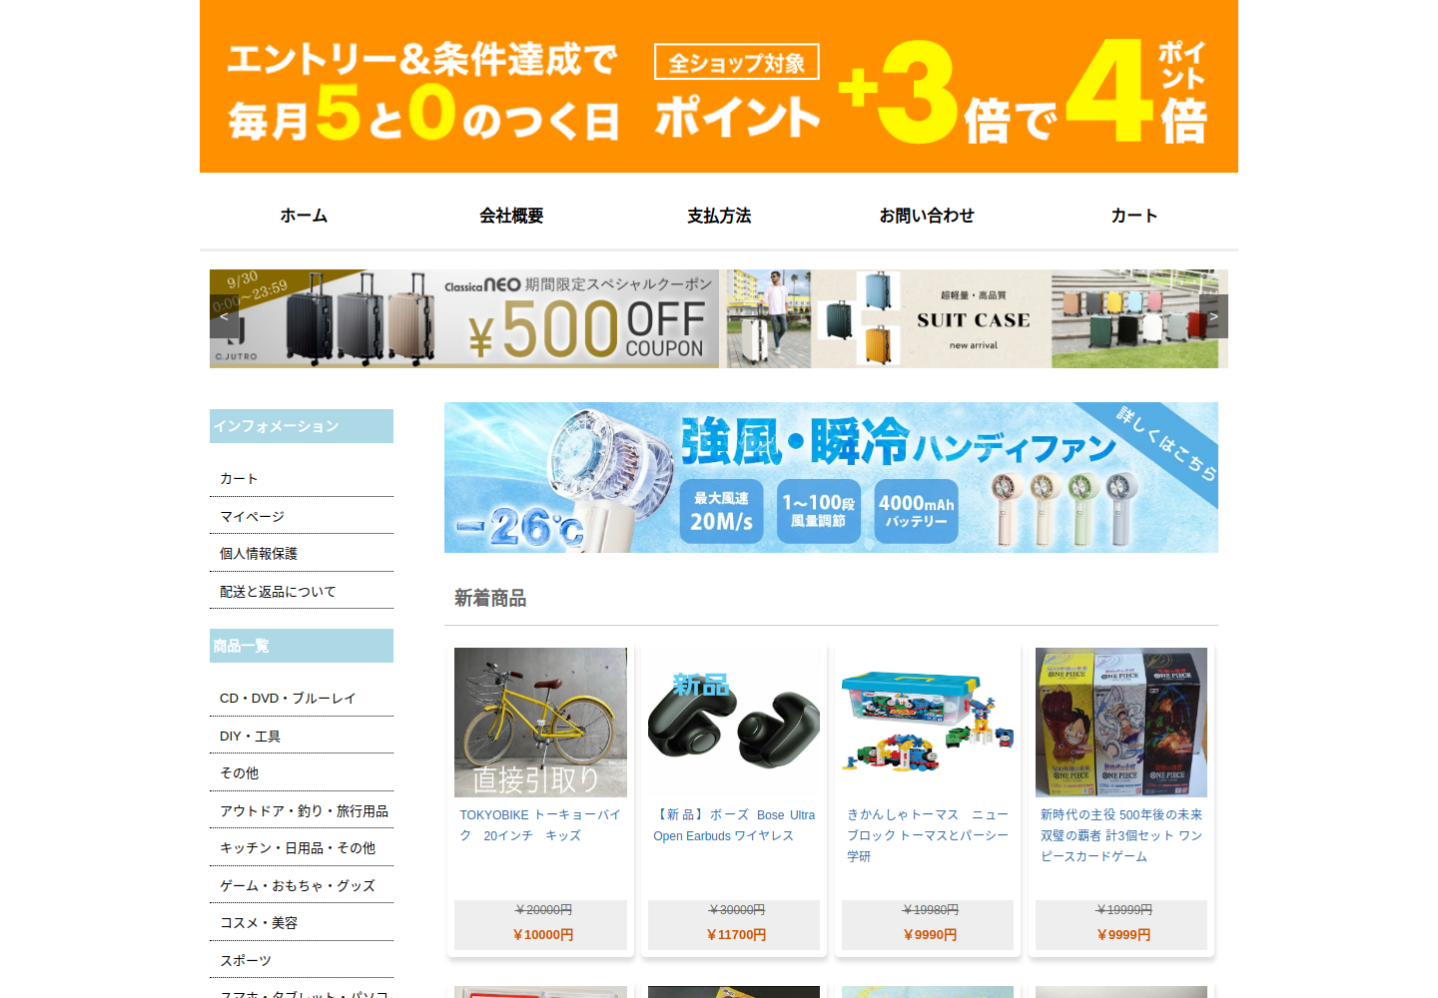
Task: Go to カート in the information sidebar
Action: click(239, 479)
